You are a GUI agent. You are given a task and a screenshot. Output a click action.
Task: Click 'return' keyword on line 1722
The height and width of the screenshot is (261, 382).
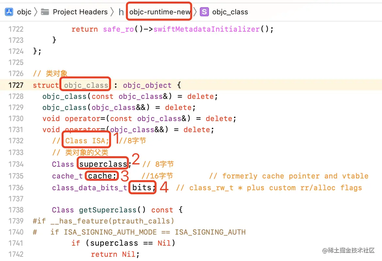(85, 29)
